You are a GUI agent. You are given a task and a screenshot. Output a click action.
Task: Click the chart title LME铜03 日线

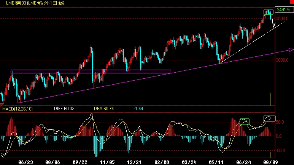(35, 3)
